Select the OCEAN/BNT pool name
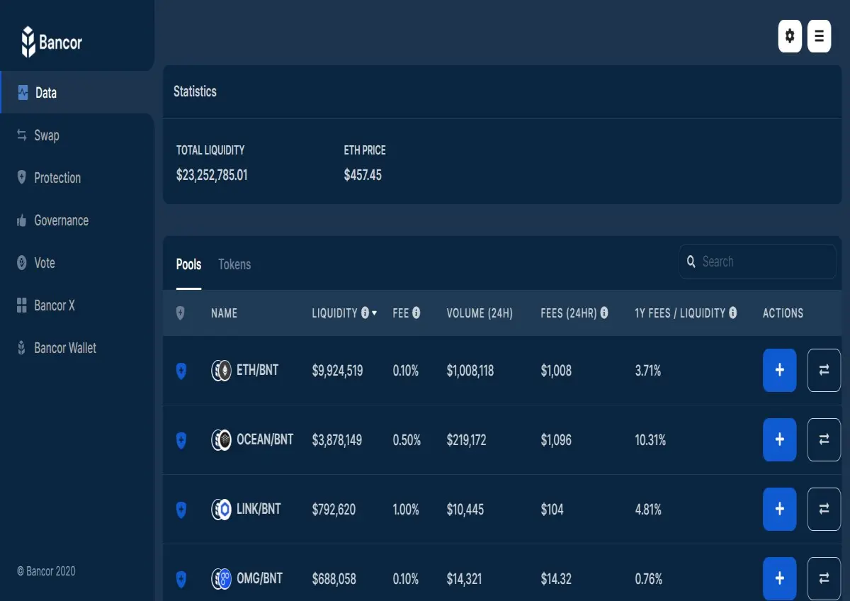Screen dimensions: 850x601 click(265, 439)
